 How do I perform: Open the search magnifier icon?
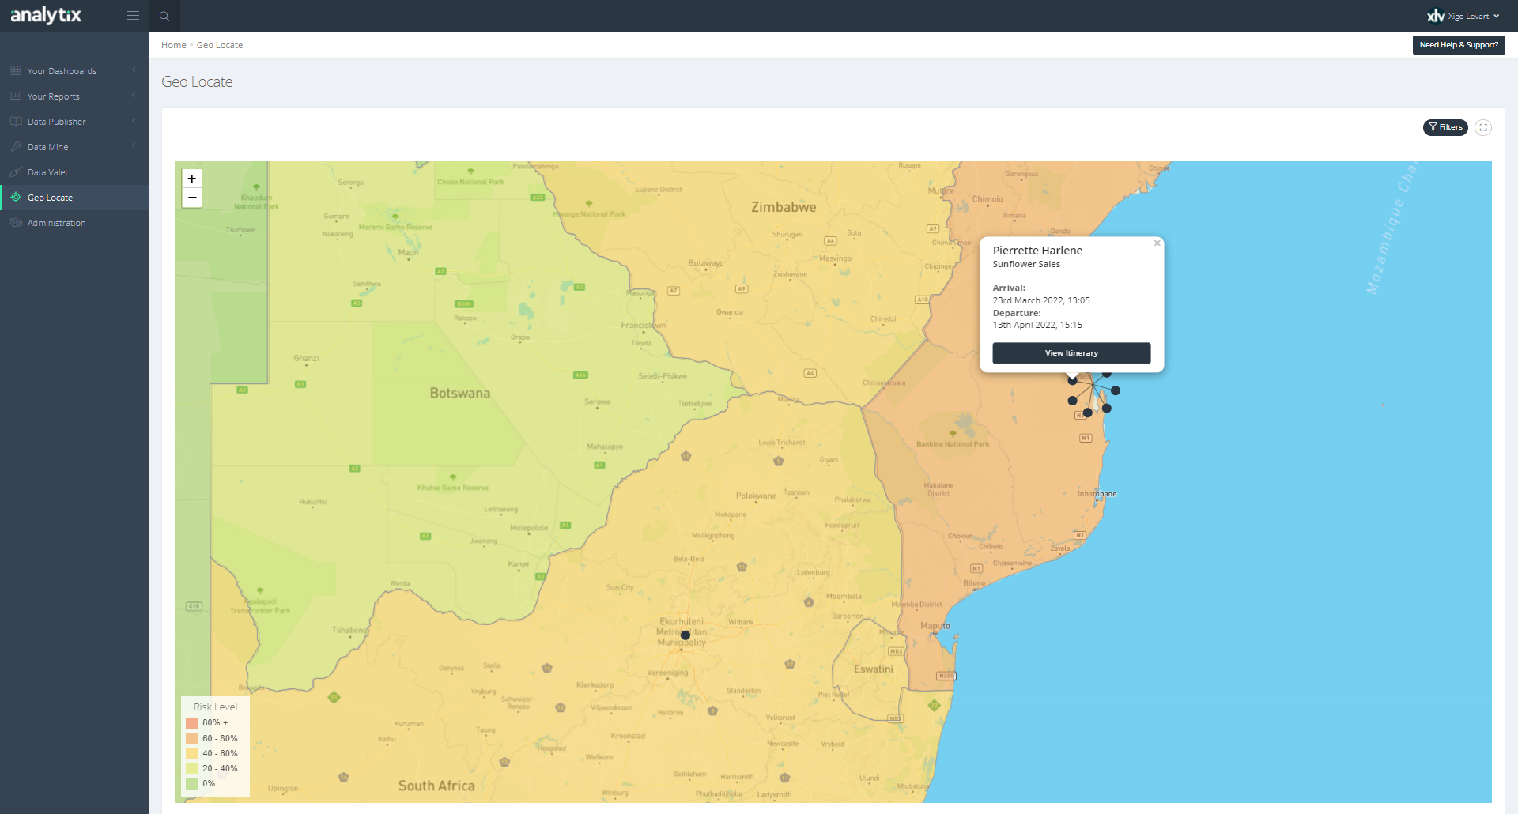(164, 16)
